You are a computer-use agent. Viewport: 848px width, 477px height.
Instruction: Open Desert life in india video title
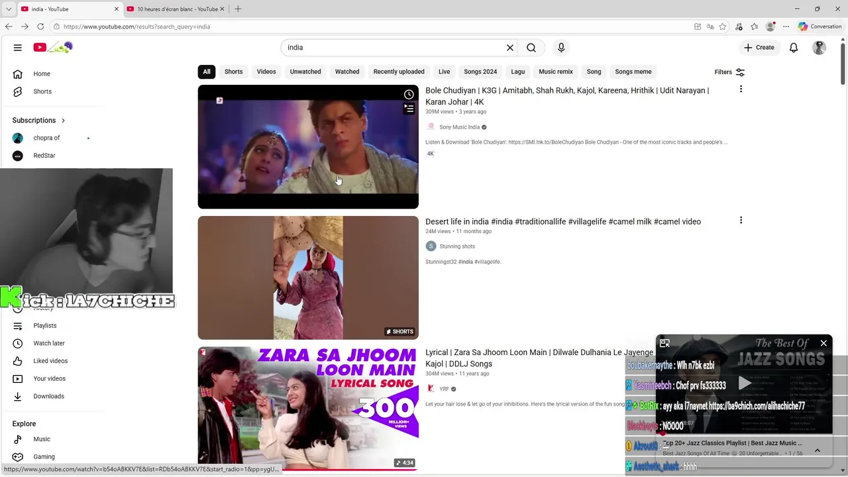[563, 221]
